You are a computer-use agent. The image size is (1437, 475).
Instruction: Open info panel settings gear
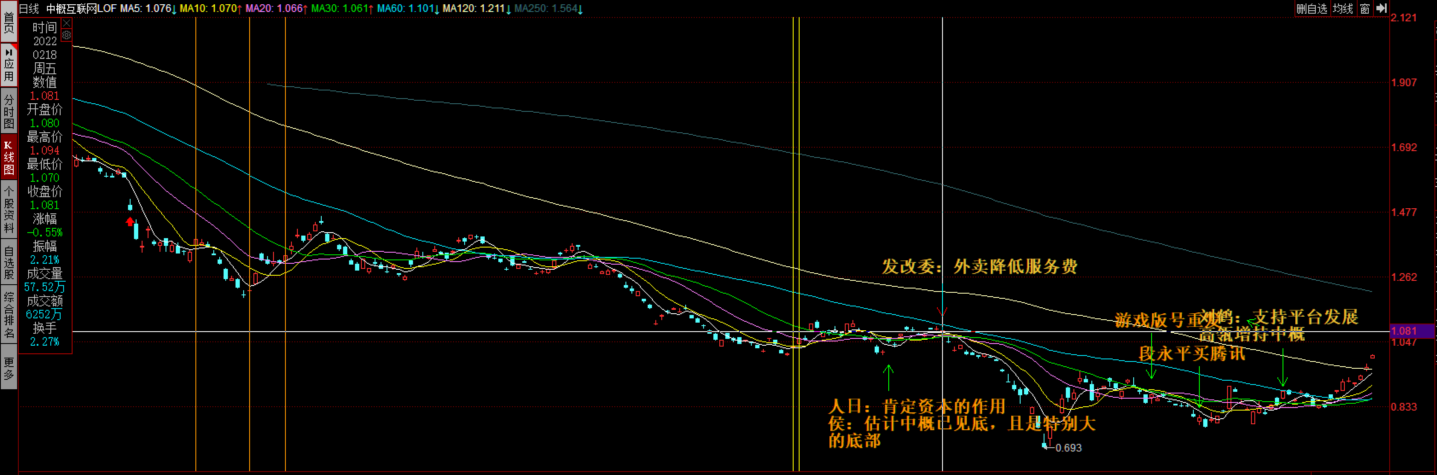click(67, 35)
